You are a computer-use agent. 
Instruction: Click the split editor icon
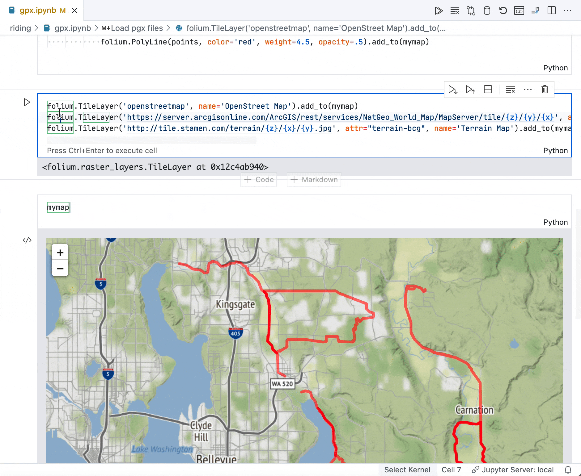pyautogui.click(x=551, y=11)
